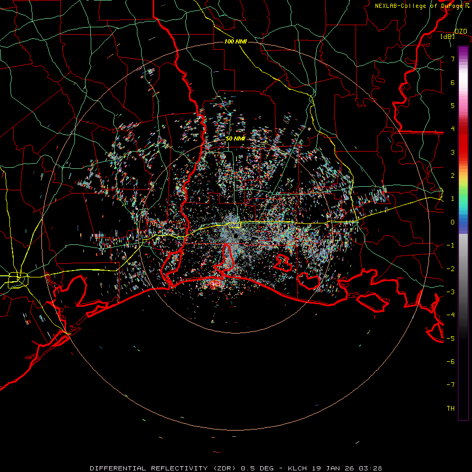Select the 2 value on the dB scale
The width and height of the screenshot is (472, 472).
click(x=453, y=176)
